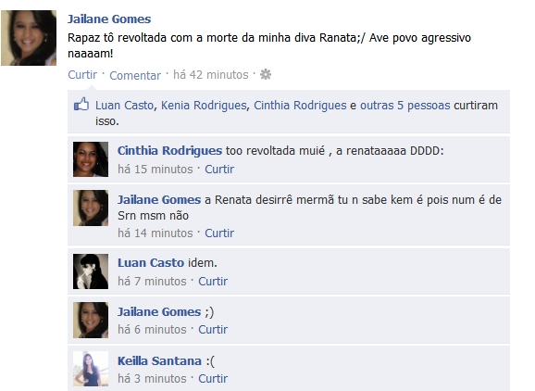Open Cinthia Rodrigues's comment avatar
535x391 pixels.
click(91, 159)
